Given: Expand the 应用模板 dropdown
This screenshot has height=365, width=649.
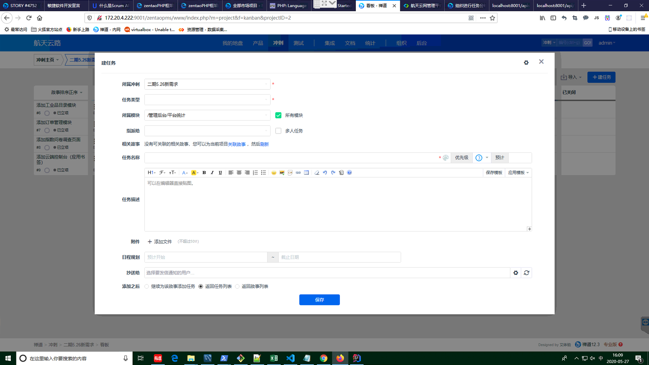Looking at the screenshot, I should tap(518, 172).
